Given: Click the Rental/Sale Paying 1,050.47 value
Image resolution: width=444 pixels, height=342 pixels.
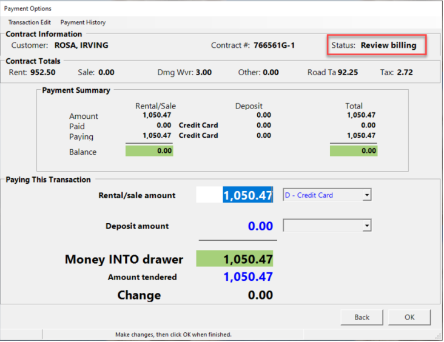Looking at the screenshot, I should pyautogui.click(x=157, y=135).
